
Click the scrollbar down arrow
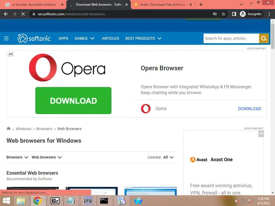tap(273, 193)
